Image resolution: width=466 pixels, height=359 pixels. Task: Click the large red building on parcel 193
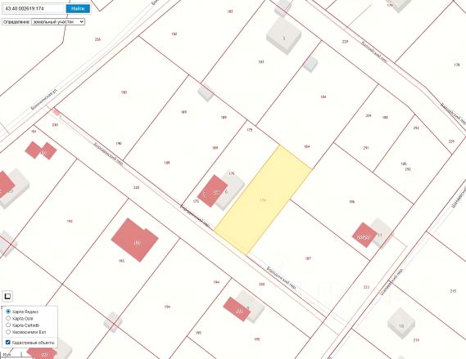(x=135, y=240)
